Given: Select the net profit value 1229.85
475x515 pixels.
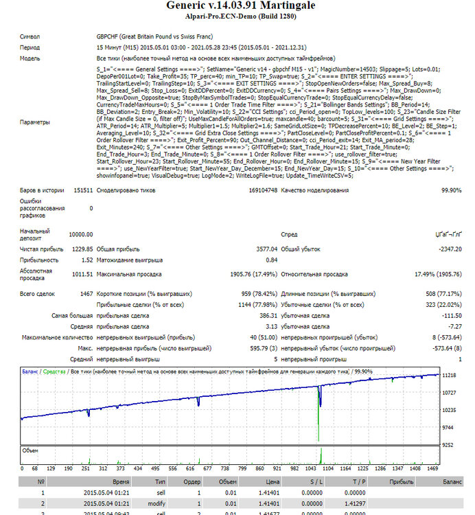Looking at the screenshot, I should click(x=82, y=249).
